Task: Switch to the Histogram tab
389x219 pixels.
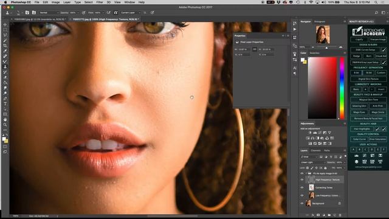Action: click(320, 22)
